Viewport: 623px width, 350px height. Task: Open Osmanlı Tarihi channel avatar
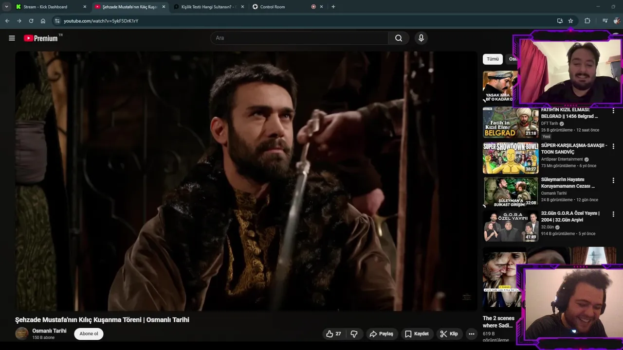tap(22, 333)
